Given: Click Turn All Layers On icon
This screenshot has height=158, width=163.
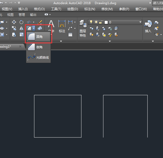Looking at the screenshot, I should point(91,35).
